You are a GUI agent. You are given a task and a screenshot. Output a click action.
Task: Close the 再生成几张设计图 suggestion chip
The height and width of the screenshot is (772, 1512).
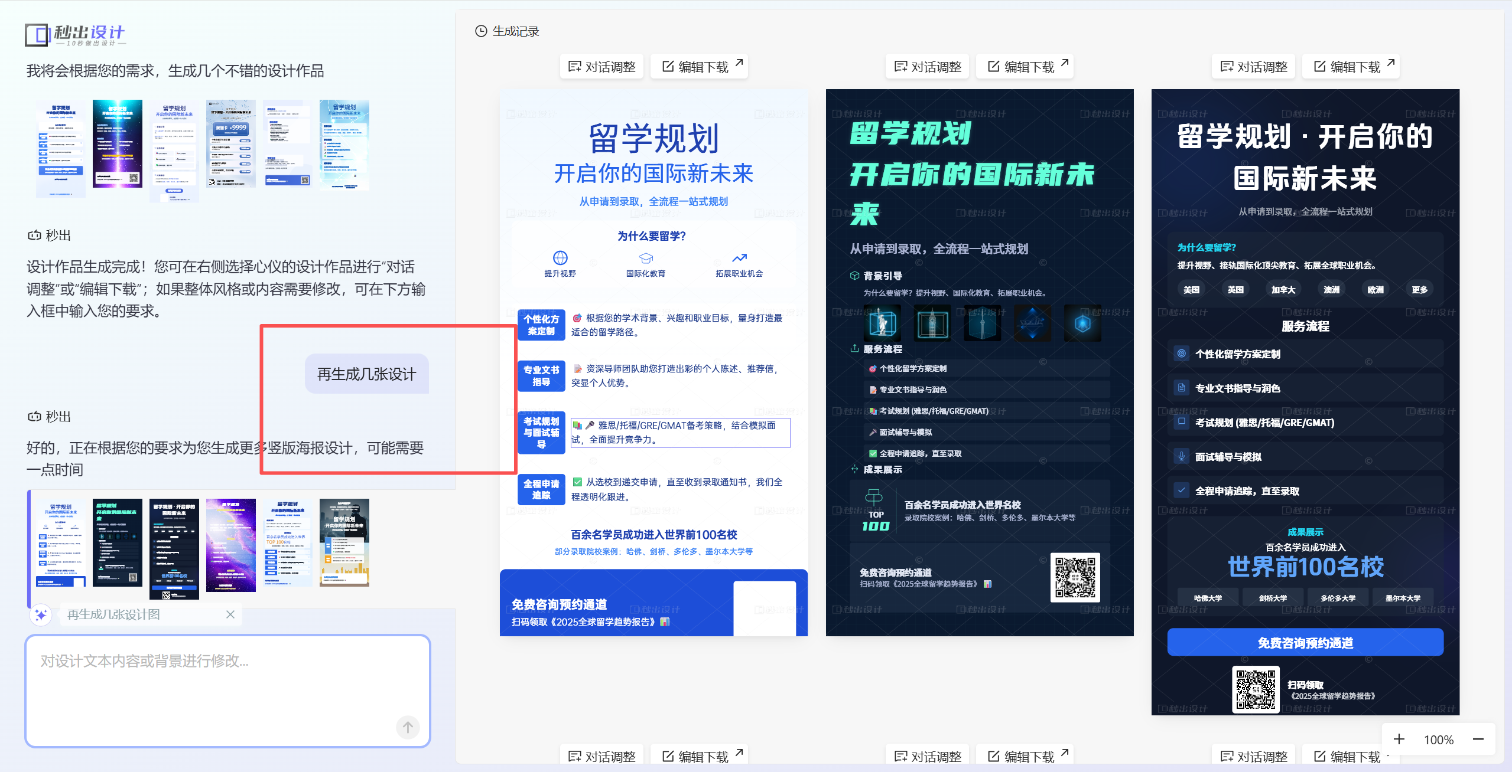[x=230, y=614]
